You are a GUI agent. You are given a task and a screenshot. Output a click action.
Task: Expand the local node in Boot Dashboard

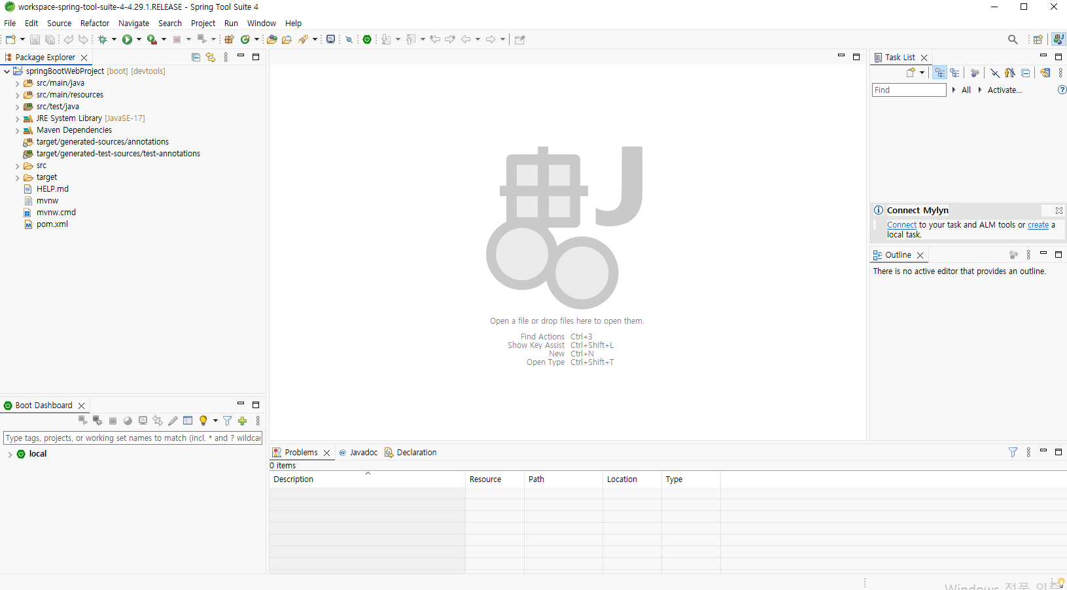(10, 454)
